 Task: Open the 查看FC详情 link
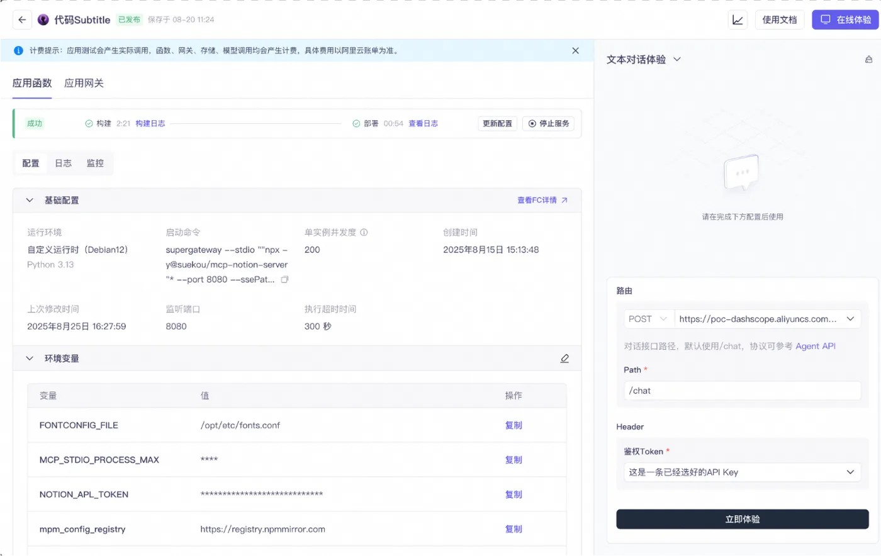pyautogui.click(x=542, y=201)
